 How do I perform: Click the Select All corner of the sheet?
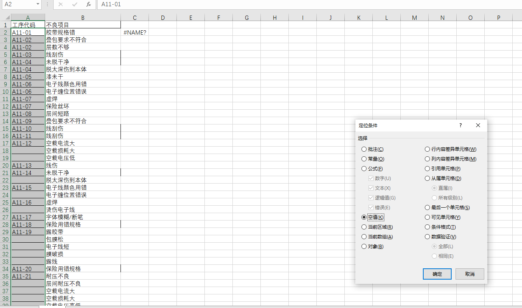pos(5,17)
